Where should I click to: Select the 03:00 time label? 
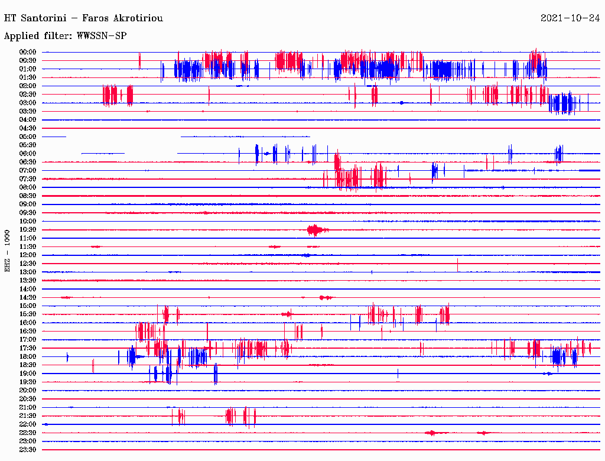pos(28,103)
